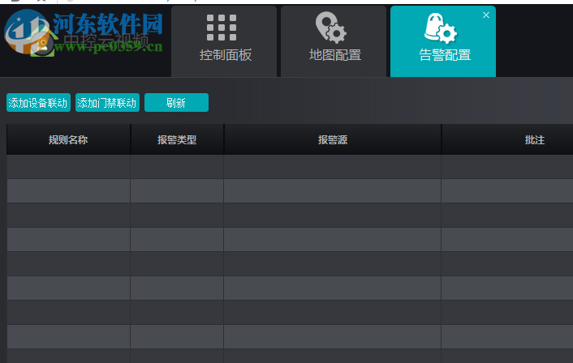Switch to the 地图配置 tab label
Viewport: 573px width, 363px height.
[335, 55]
